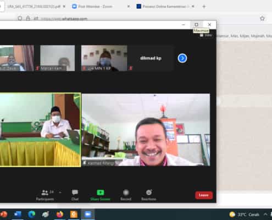Open the Zoom Chat panel
Image resolution: width=272 pixels, height=220 pixels.
[75, 195]
